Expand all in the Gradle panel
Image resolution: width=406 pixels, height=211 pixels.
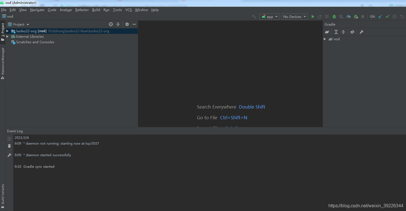tap(336, 32)
